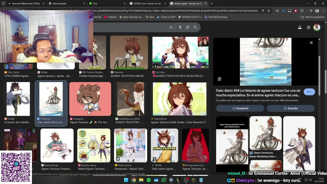The width and height of the screenshot is (327, 184).
Task: Open the Steam Community related image
Action: click(265, 133)
